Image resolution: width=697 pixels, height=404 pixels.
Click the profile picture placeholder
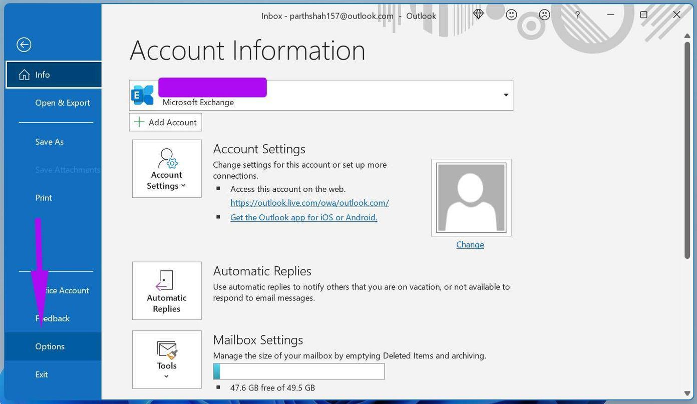click(x=471, y=197)
